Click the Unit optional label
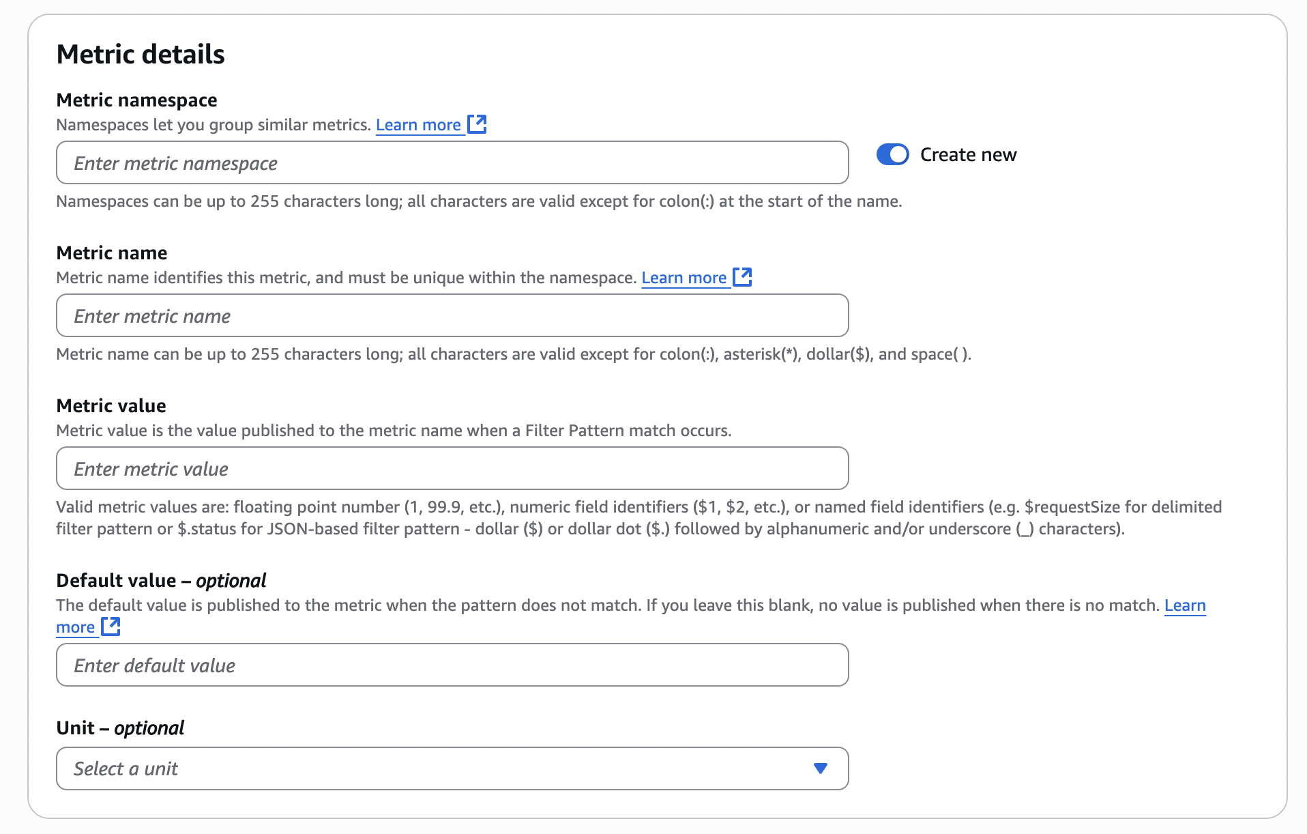The width and height of the screenshot is (1307, 834). point(120,728)
